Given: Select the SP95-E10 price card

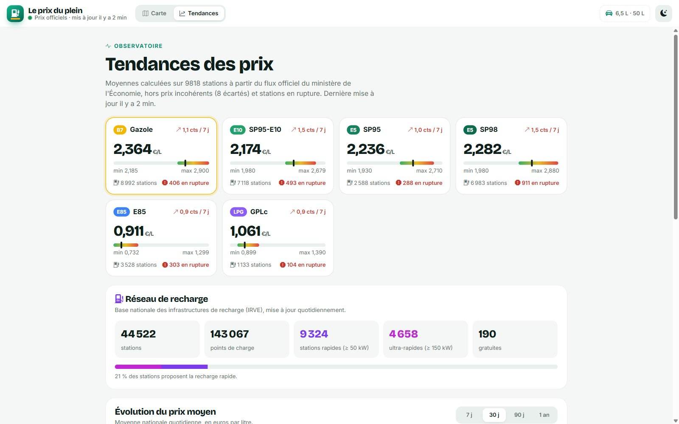Looking at the screenshot, I should pyautogui.click(x=278, y=156).
